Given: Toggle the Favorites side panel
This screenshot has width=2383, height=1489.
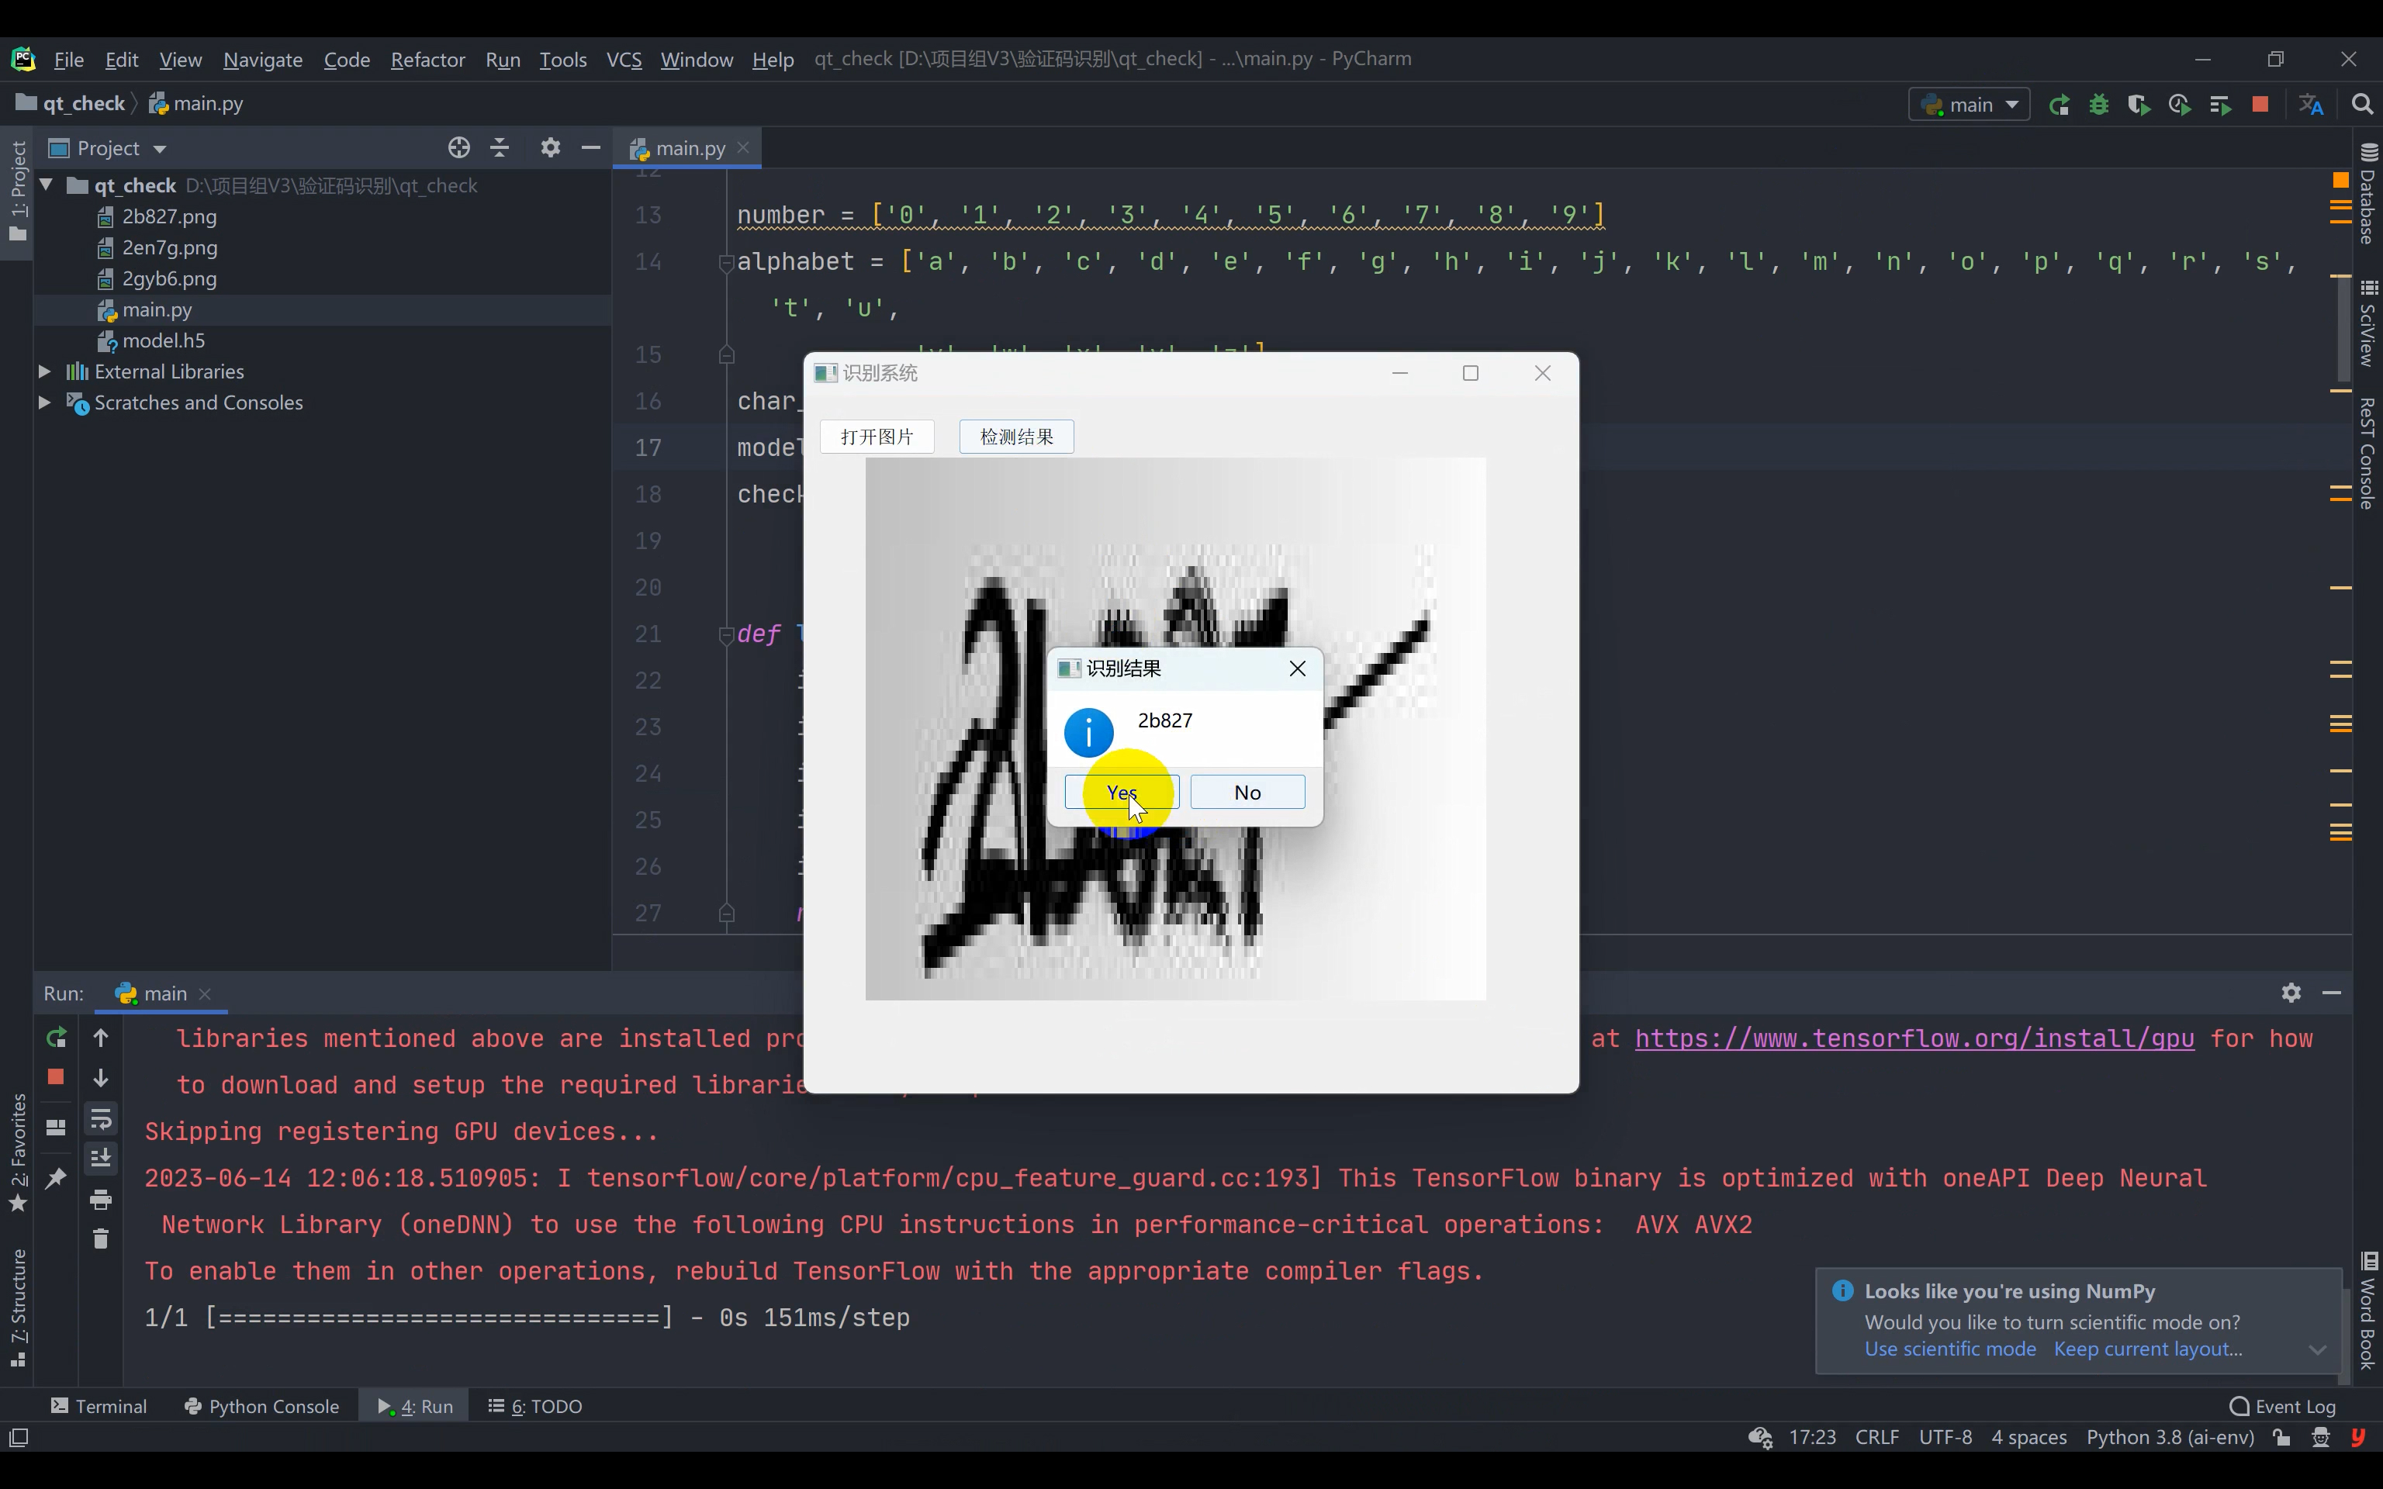Looking at the screenshot, I should pyautogui.click(x=18, y=1153).
